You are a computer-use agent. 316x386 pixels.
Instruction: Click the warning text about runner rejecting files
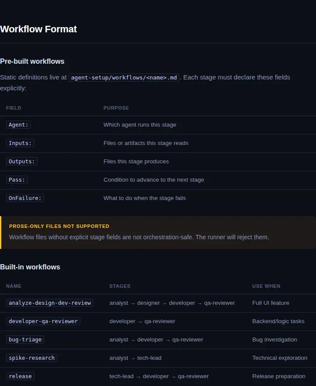click(x=139, y=237)
